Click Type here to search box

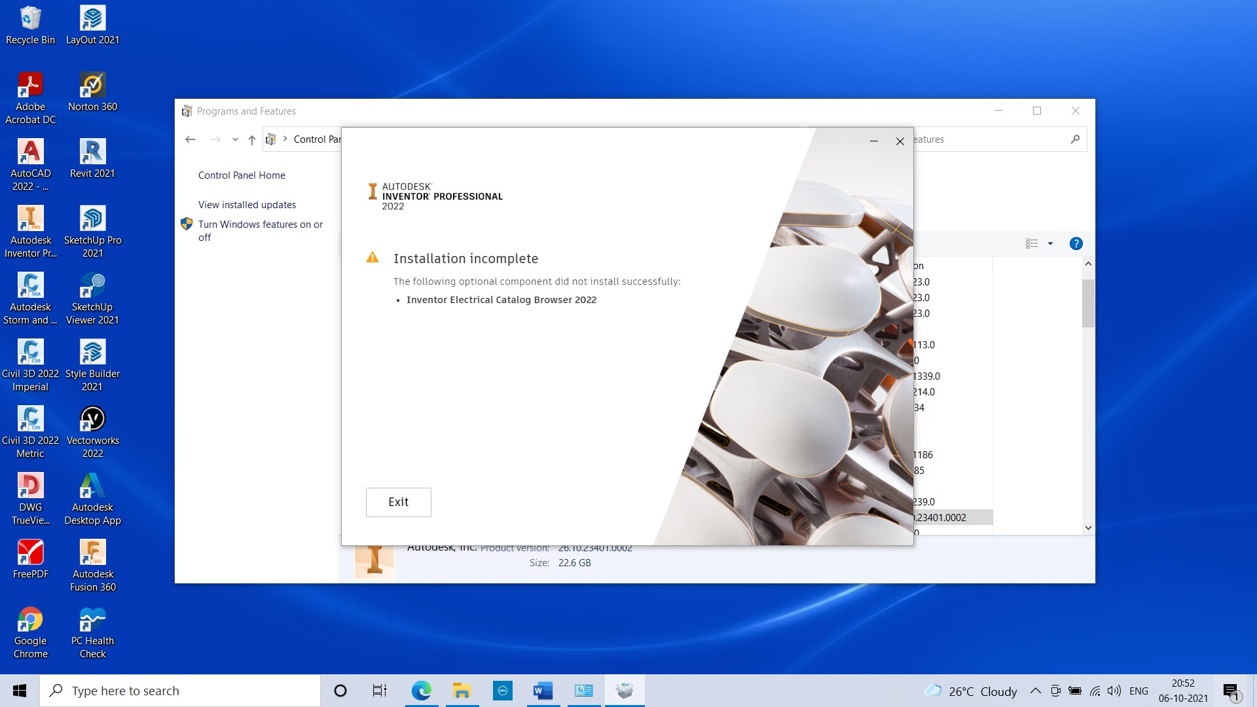[180, 691]
